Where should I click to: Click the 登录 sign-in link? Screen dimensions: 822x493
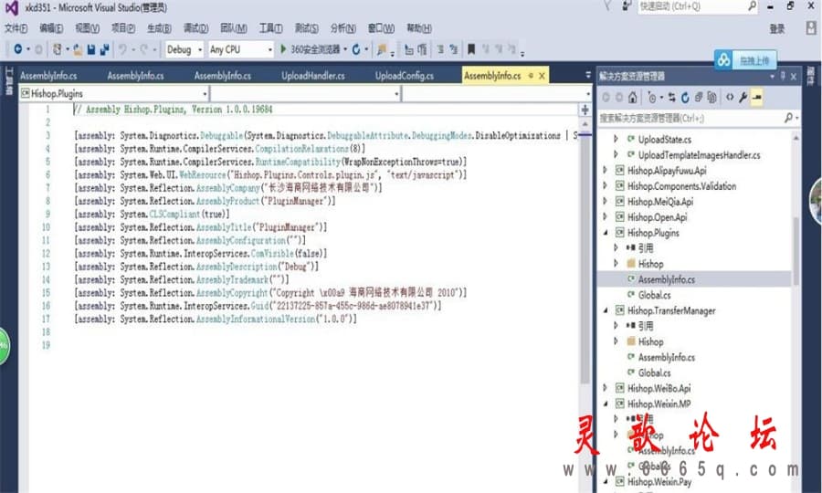(x=777, y=29)
